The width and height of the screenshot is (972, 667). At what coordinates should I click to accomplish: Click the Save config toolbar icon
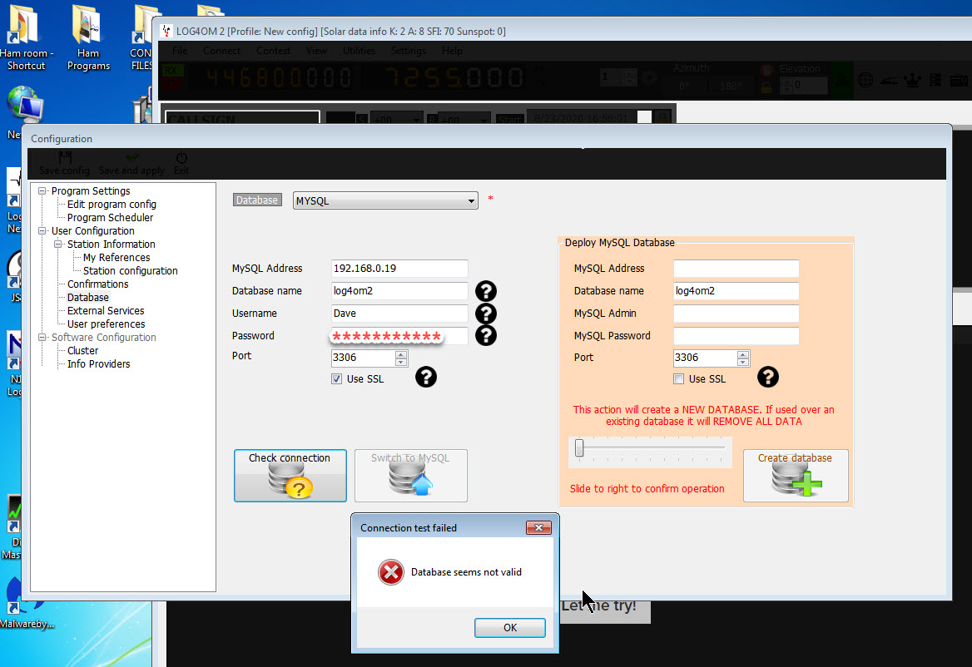point(65,158)
